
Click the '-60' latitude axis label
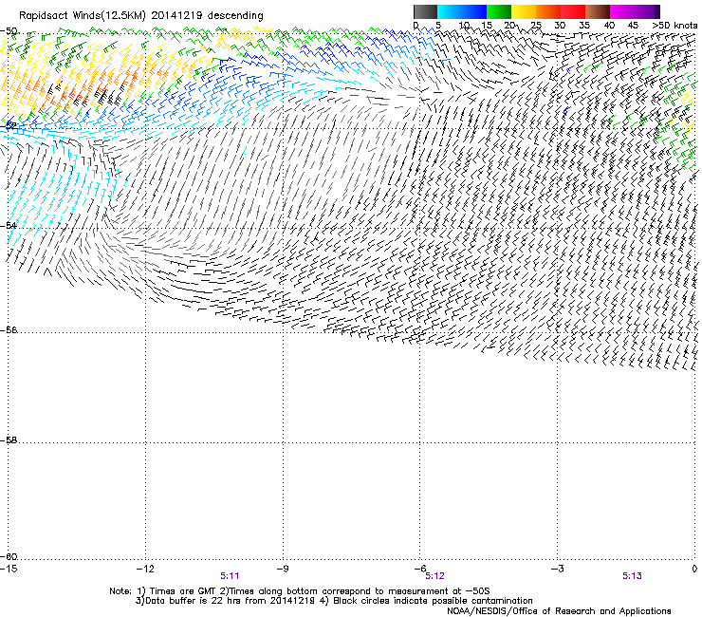tap(9, 556)
